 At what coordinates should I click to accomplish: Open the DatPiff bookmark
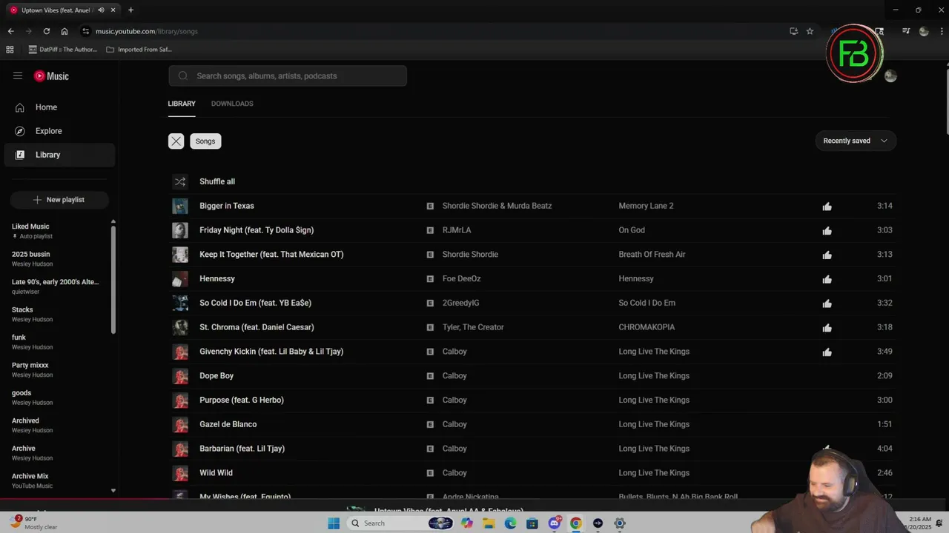pos(63,50)
